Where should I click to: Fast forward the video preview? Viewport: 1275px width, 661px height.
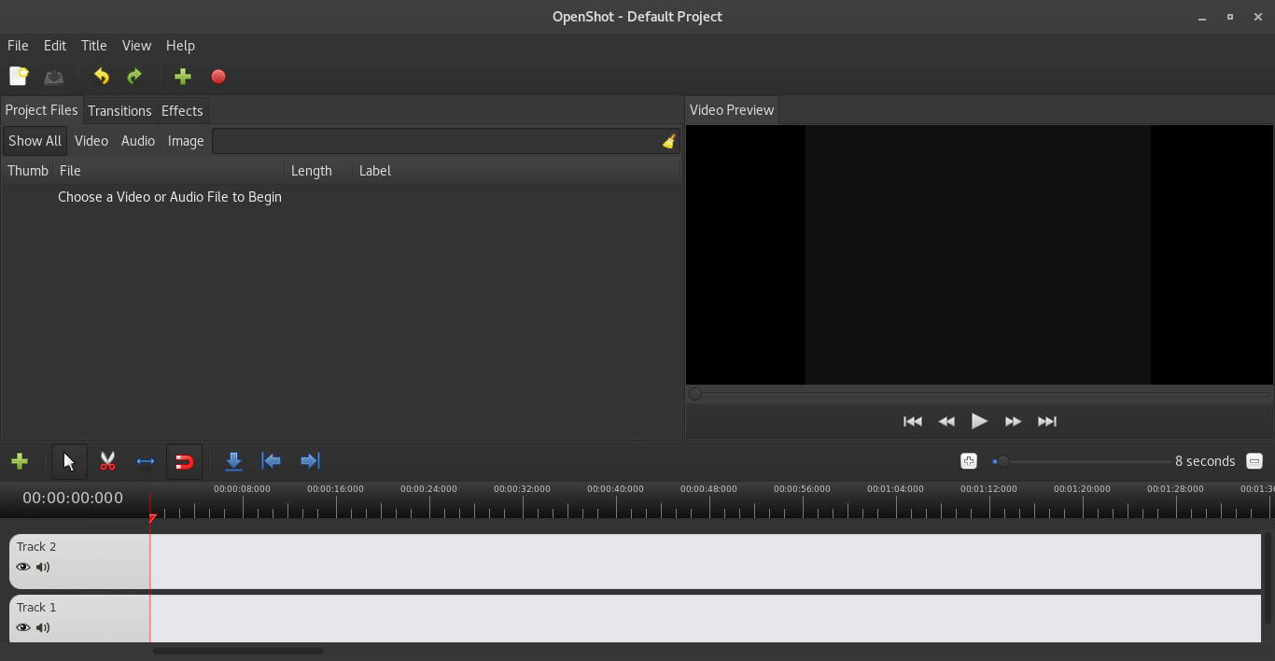pyautogui.click(x=1013, y=422)
